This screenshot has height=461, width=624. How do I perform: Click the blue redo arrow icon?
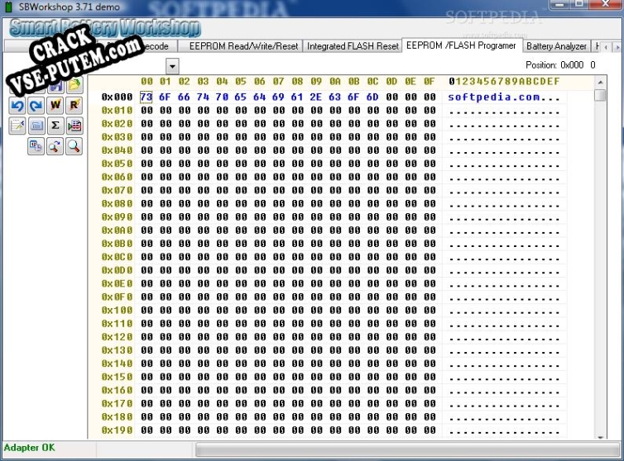tap(36, 106)
